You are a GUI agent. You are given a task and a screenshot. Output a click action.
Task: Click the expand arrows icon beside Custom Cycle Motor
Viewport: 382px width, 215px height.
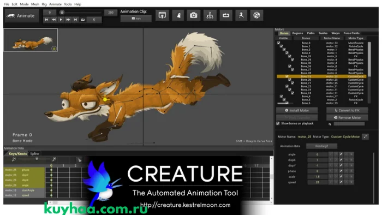click(x=365, y=137)
